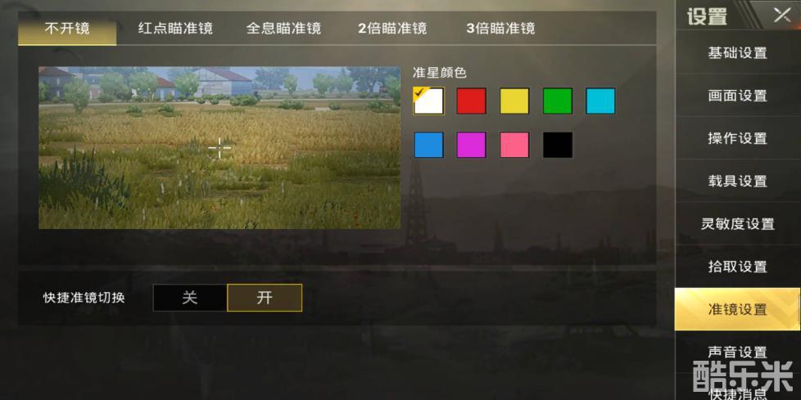
Task: Select the yellow crosshair color
Action: point(514,101)
